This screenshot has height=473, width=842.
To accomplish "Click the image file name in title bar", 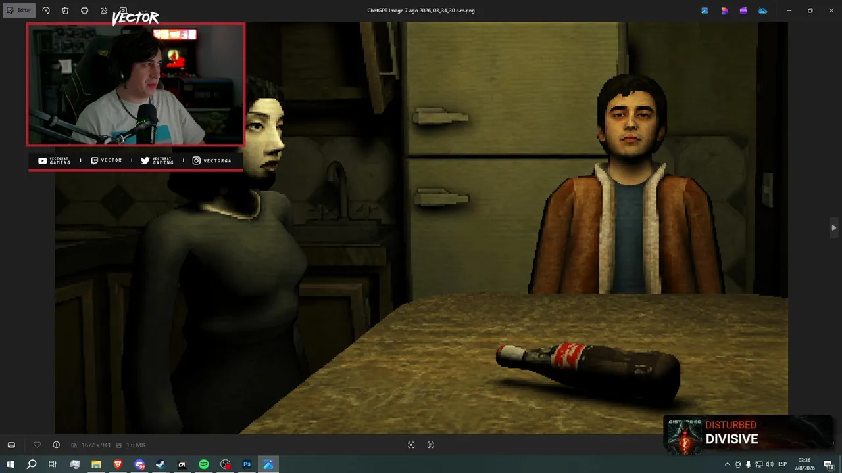I will [x=421, y=11].
